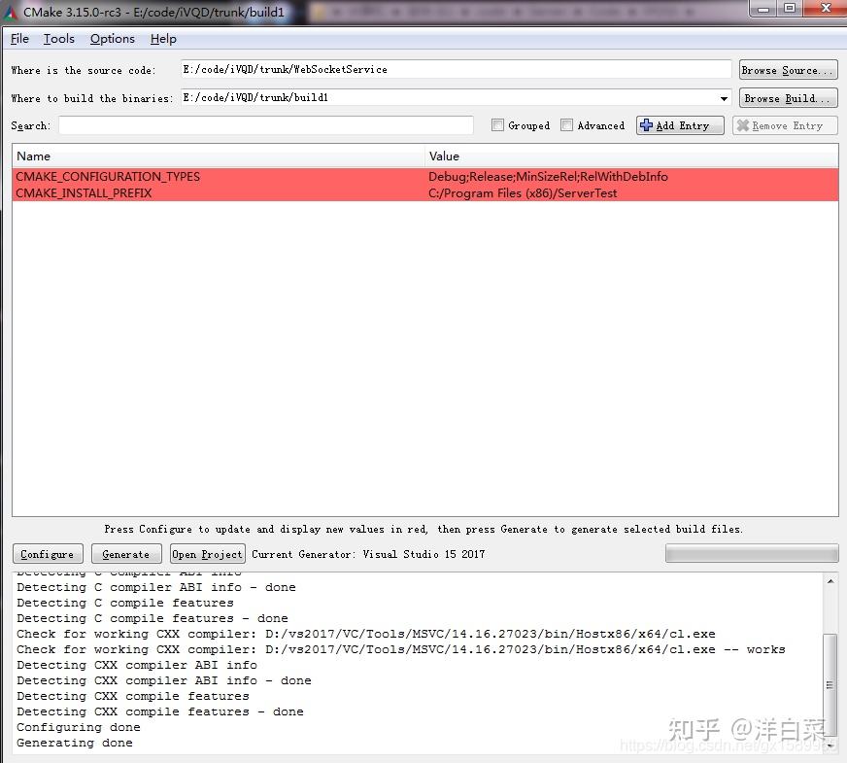Click the X icon on Remove Entry

[x=744, y=124]
